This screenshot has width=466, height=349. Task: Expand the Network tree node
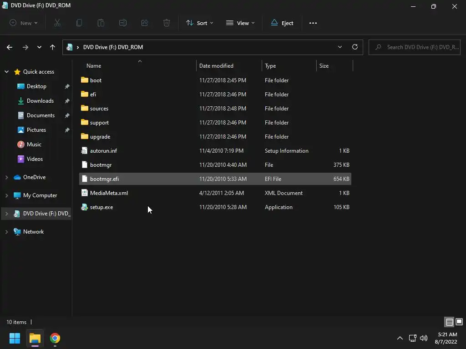click(x=6, y=232)
